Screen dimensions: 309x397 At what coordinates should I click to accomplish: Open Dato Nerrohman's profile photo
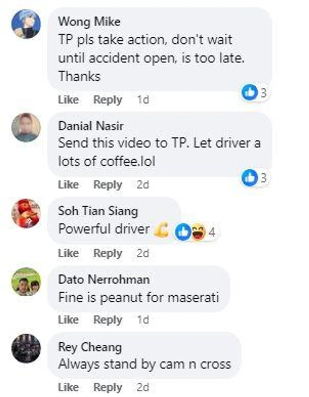coord(26,282)
